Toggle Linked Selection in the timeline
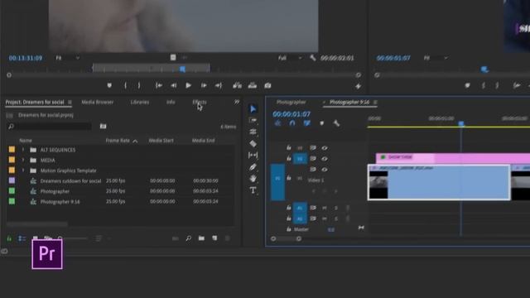The width and height of the screenshot is (530, 298). click(307, 123)
